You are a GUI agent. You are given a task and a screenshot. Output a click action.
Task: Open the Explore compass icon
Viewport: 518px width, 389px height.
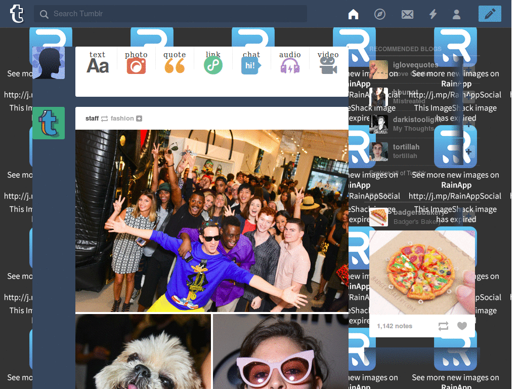pyautogui.click(x=379, y=14)
